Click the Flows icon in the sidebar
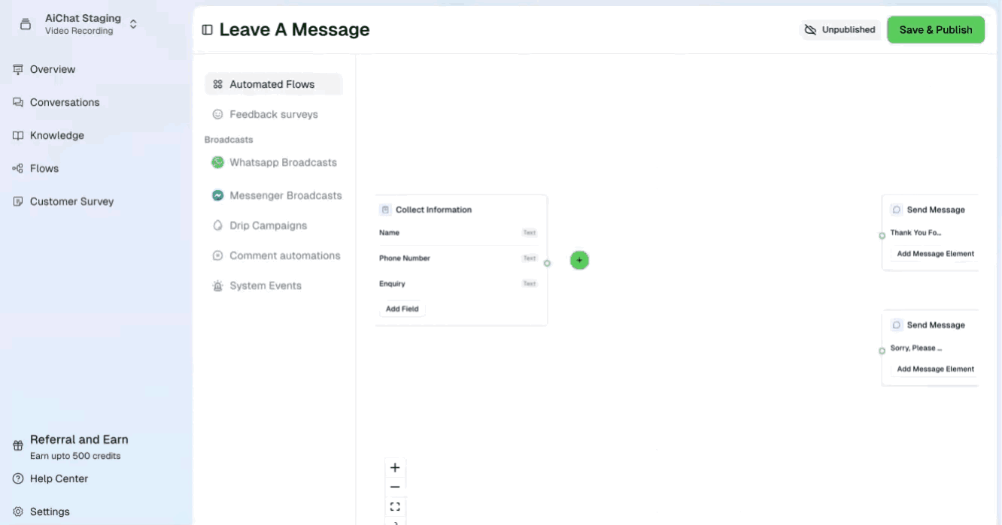The image size is (1002, 525). tap(17, 168)
